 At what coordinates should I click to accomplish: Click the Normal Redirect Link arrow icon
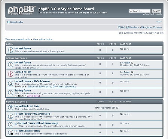coord(10,108)
